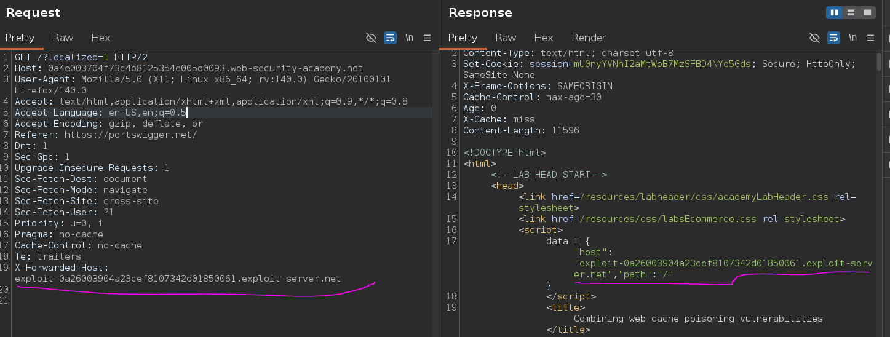Toggle hide non-printable eye icon in Request

[371, 38]
